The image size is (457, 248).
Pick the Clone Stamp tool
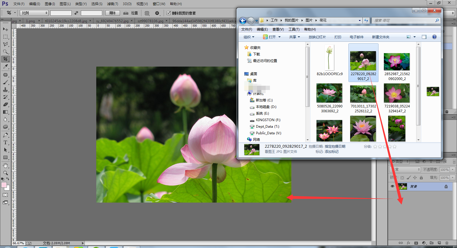[5, 90]
